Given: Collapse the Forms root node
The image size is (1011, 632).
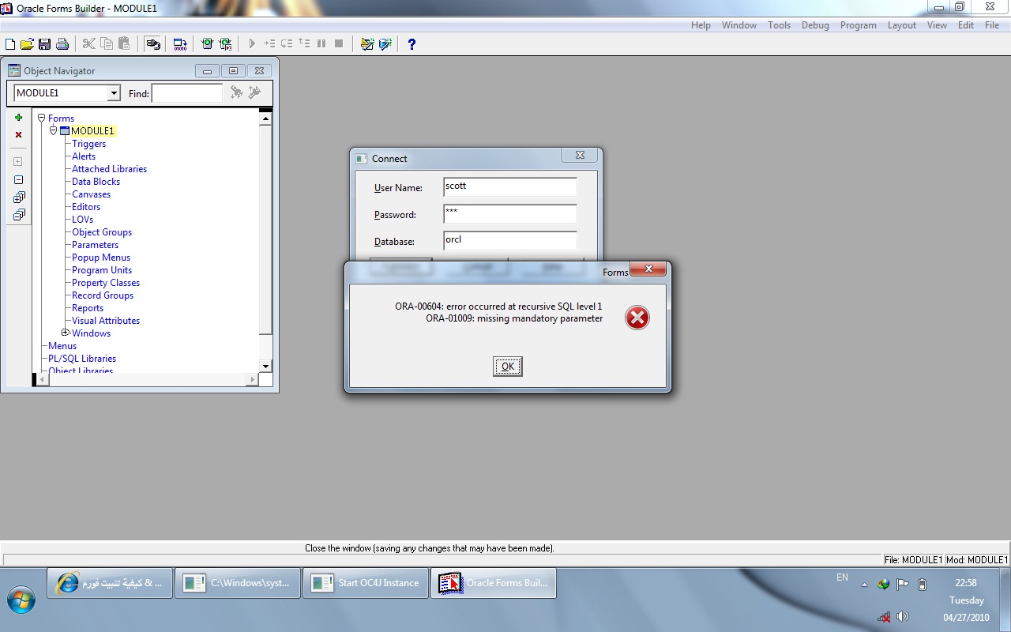Looking at the screenshot, I should point(42,118).
